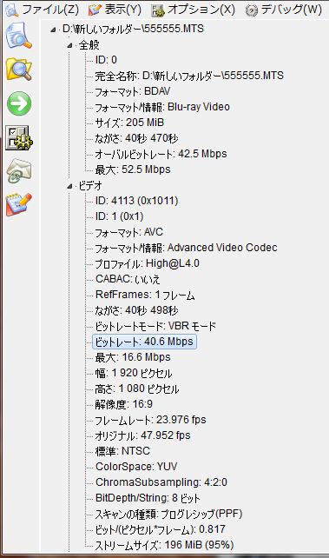Screen dimensions: 329x558
Task: Select the ID: 4113 (0x1011) row
Action: pyautogui.click(x=136, y=201)
